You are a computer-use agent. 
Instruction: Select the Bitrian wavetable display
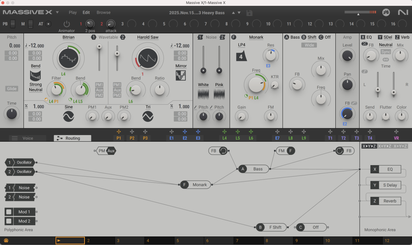point(68,58)
